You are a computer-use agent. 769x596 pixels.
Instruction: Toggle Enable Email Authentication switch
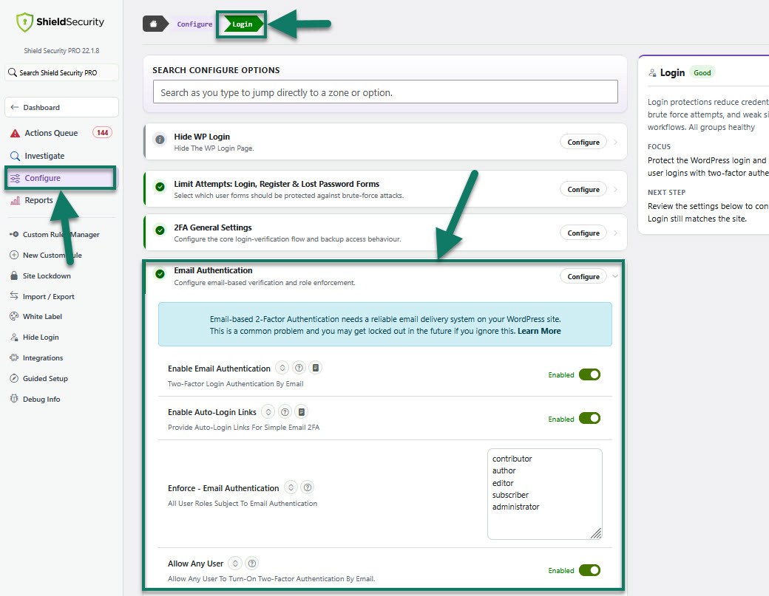pos(589,374)
